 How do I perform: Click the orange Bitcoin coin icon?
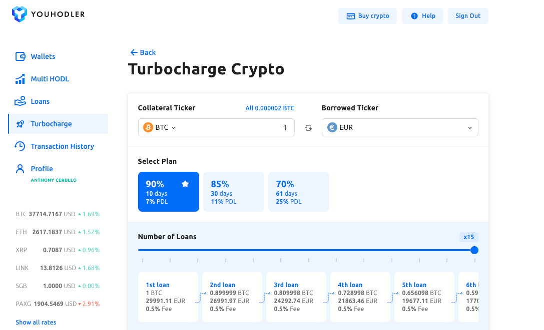coord(148,127)
